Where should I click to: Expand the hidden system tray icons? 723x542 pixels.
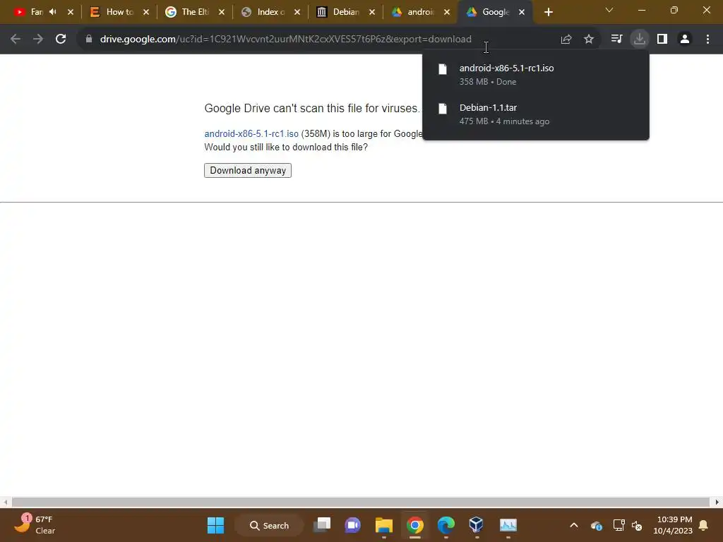574,525
